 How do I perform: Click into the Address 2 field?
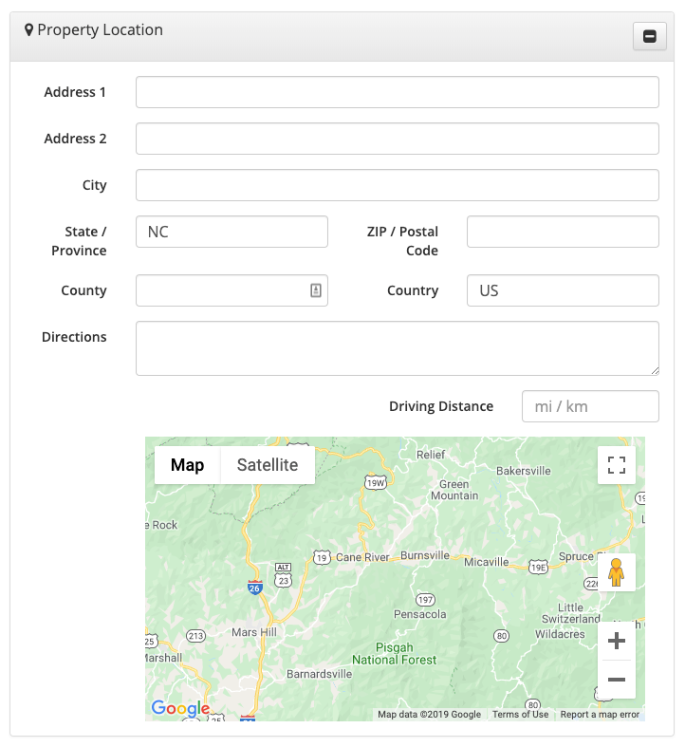(x=397, y=139)
